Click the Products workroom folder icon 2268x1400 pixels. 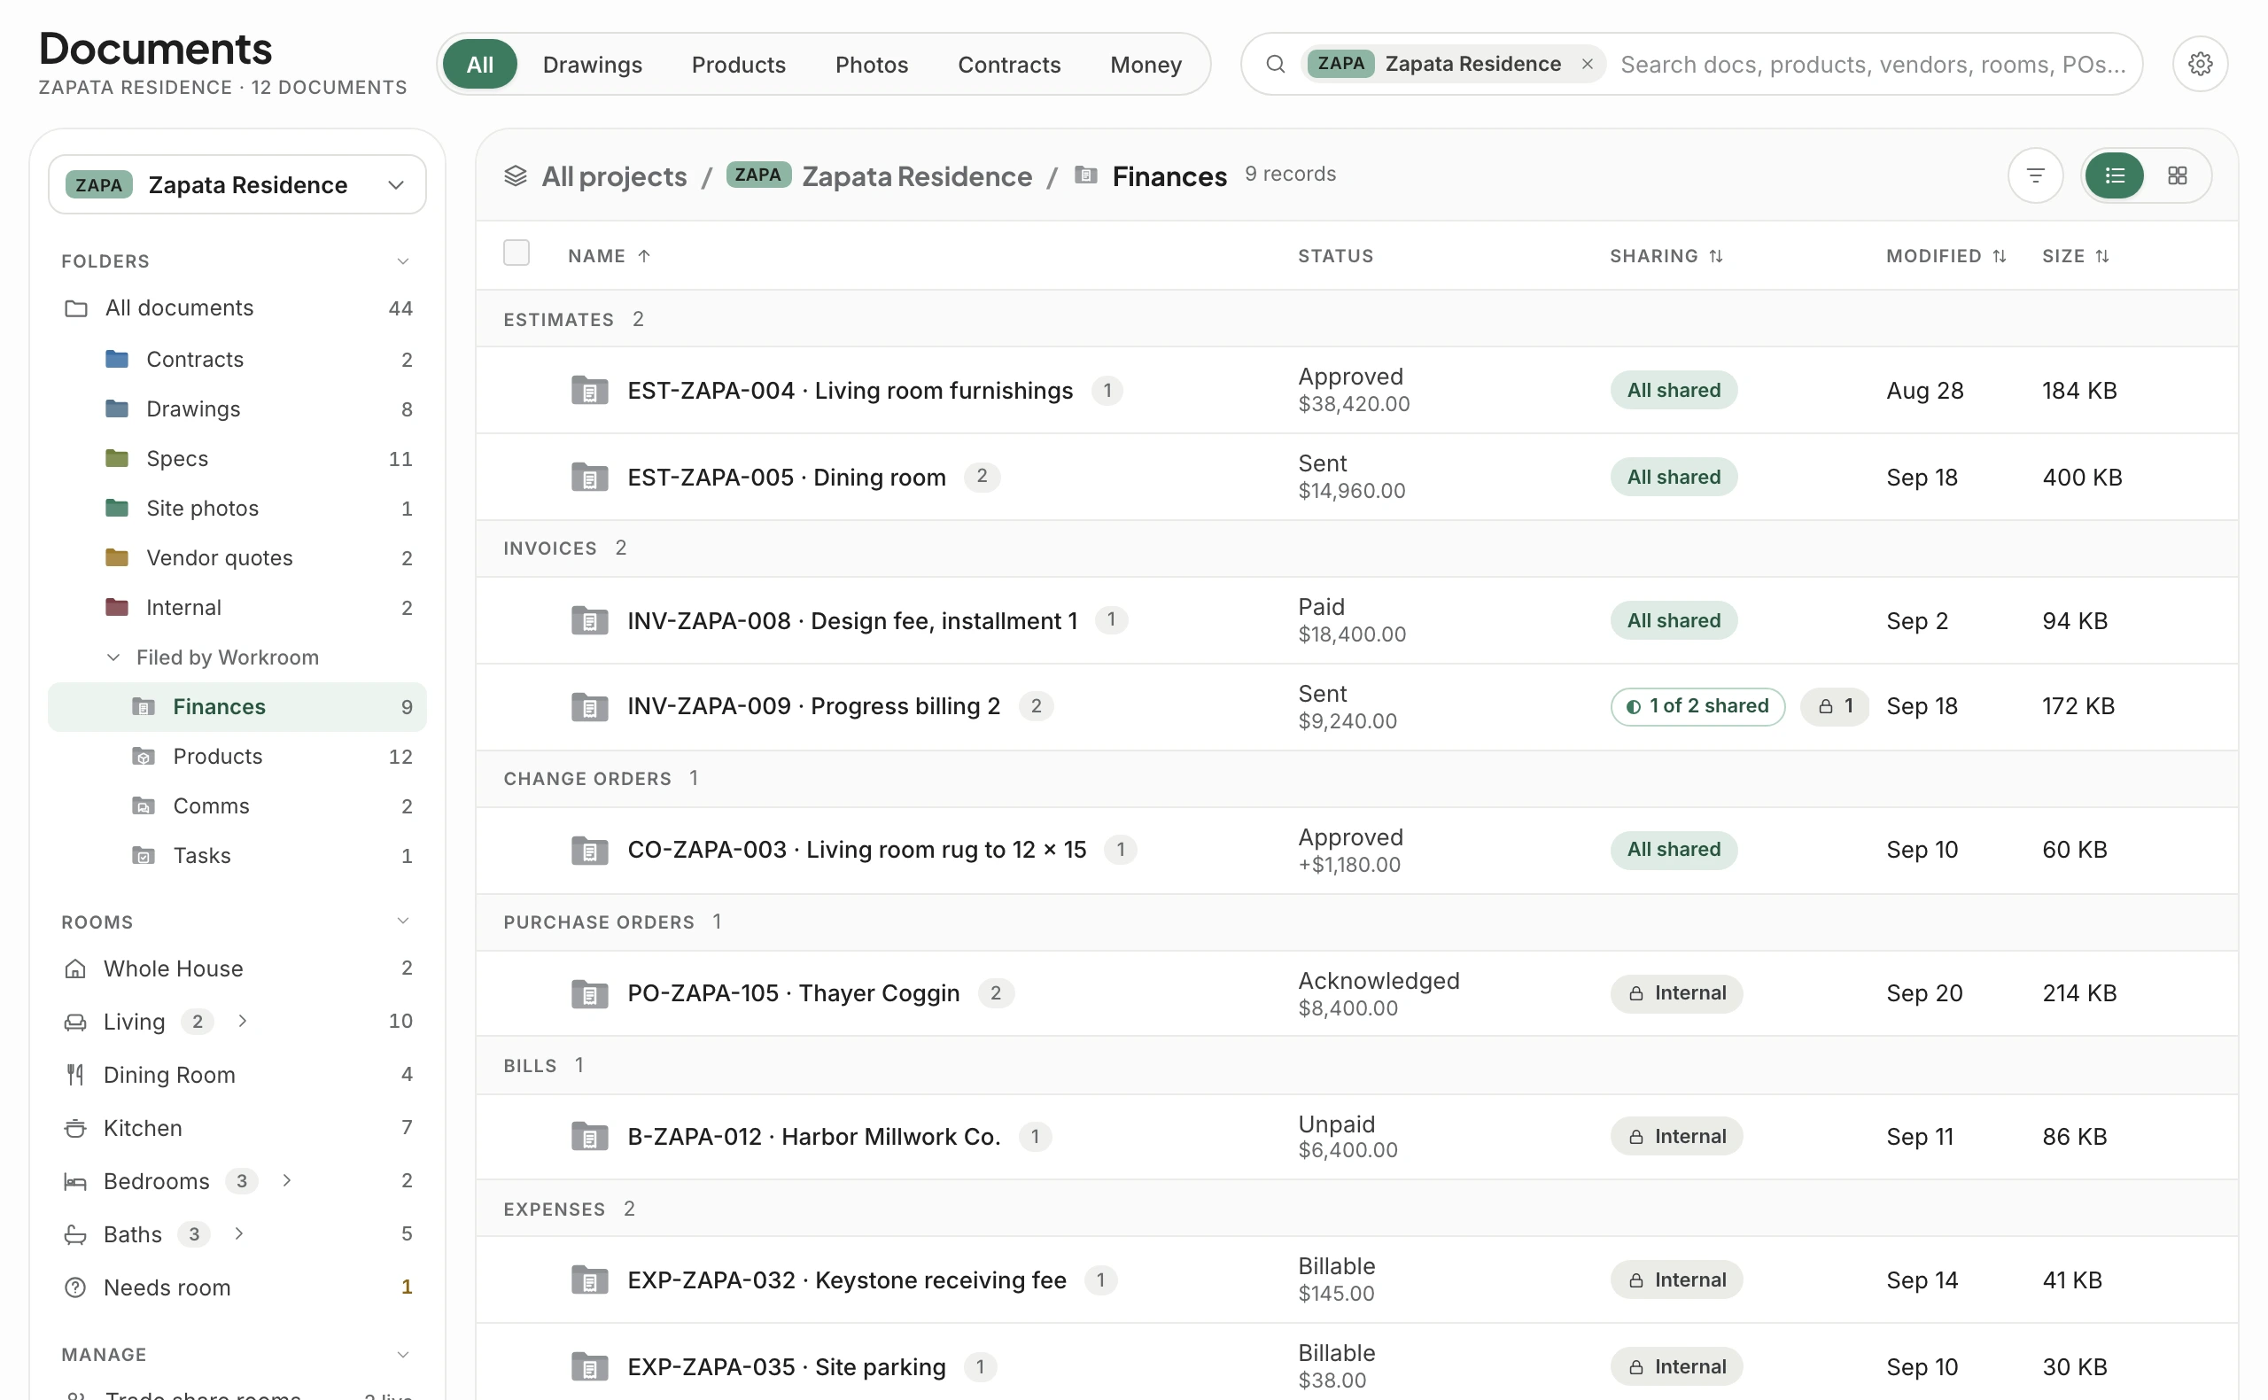coord(144,757)
